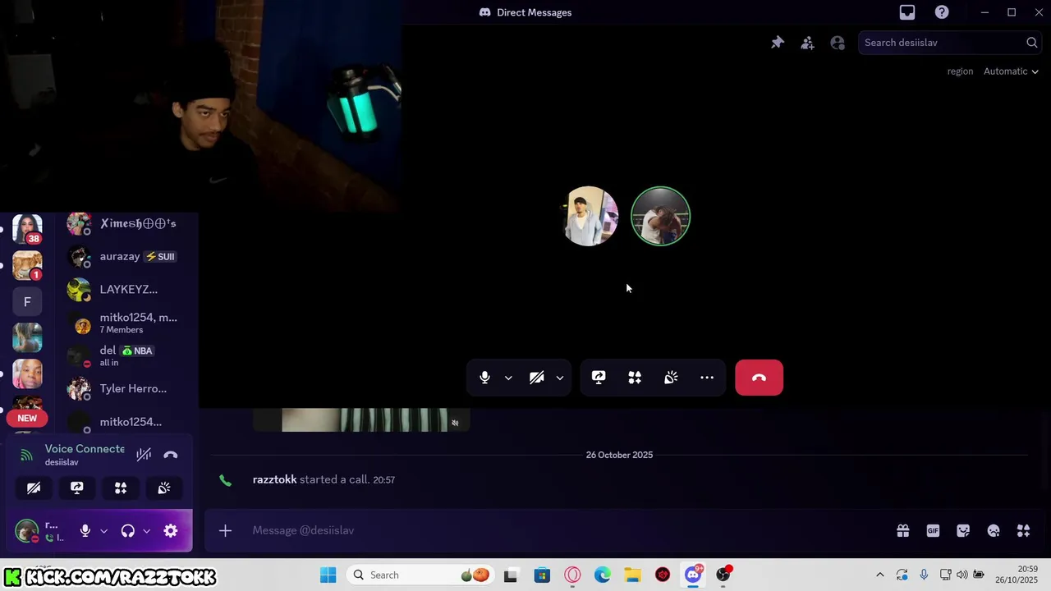Viewport: 1051px width, 591px height.
Task: Open the soundboard in call controls
Action: pyautogui.click(x=671, y=378)
